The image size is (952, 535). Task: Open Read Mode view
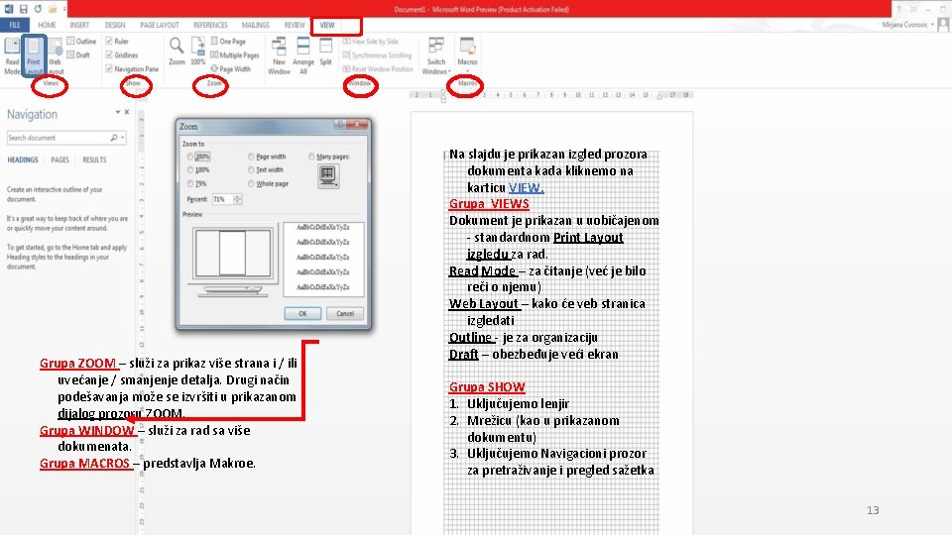coord(12,55)
